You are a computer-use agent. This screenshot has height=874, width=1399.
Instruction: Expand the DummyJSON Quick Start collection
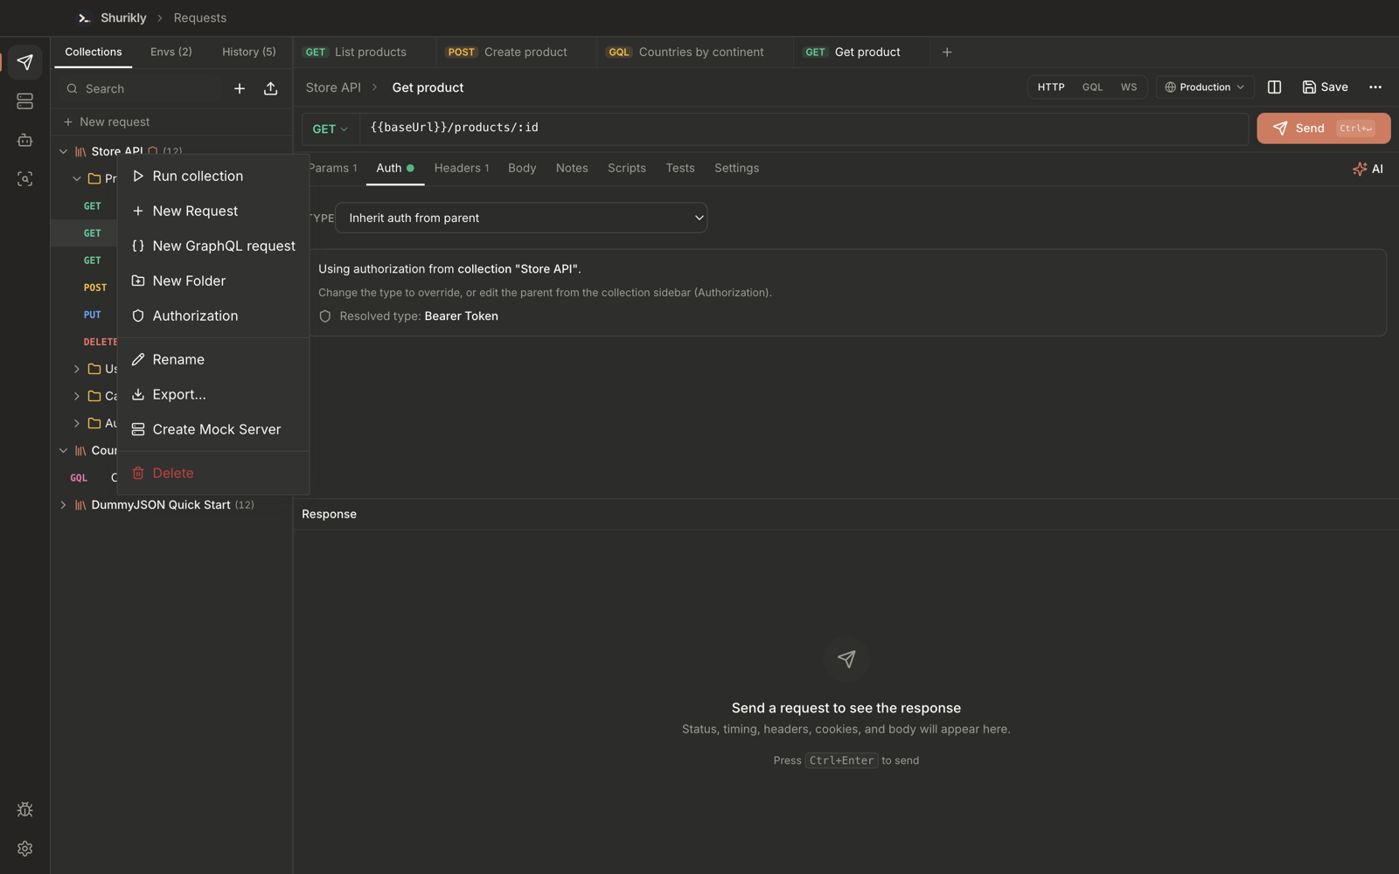point(63,505)
